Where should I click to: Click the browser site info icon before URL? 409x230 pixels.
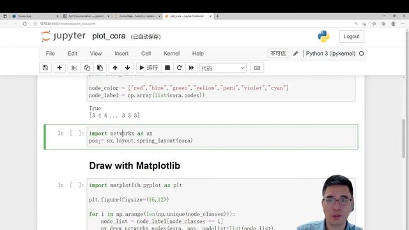pos(35,24)
